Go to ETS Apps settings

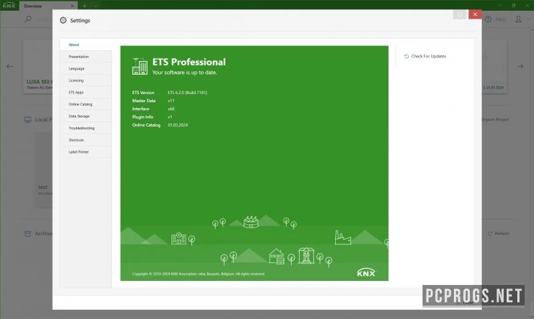(x=86, y=92)
